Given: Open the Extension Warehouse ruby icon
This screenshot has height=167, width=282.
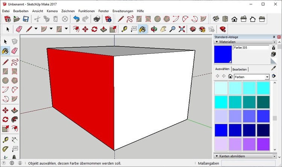Looking at the screenshot, I should 223,29.
